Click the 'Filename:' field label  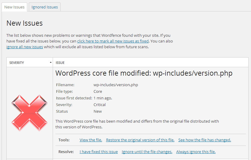(x=65, y=85)
